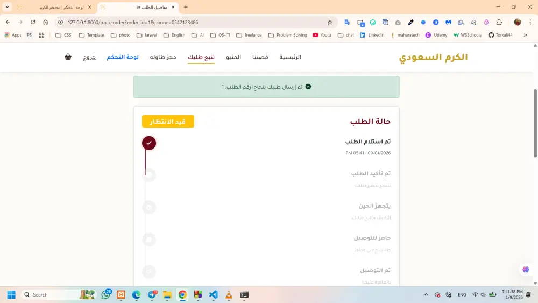Open the clock and date panel
This screenshot has height=303, width=538.
pyautogui.click(x=513, y=294)
